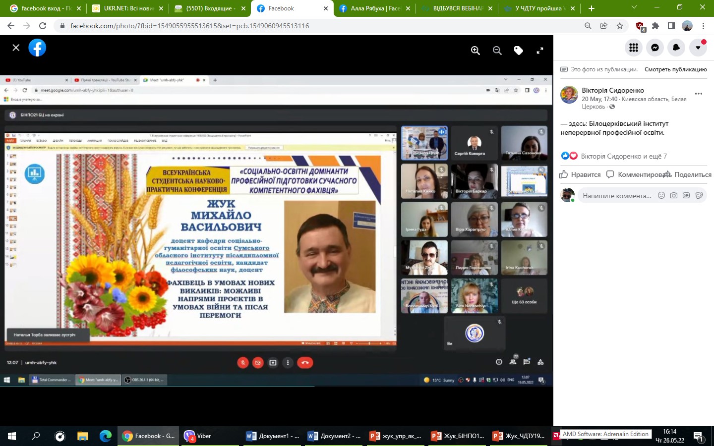Open Вікторія Сидоренко profile name

coord(613,90)
